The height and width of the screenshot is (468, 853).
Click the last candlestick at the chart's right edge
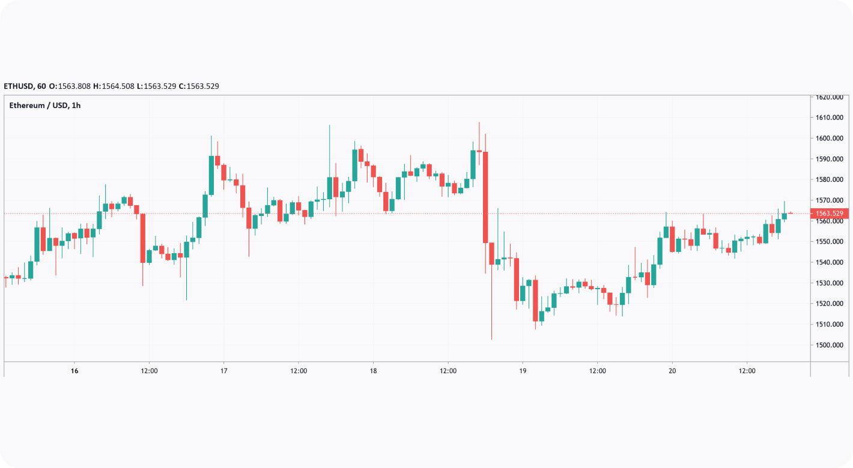[791, 213]
